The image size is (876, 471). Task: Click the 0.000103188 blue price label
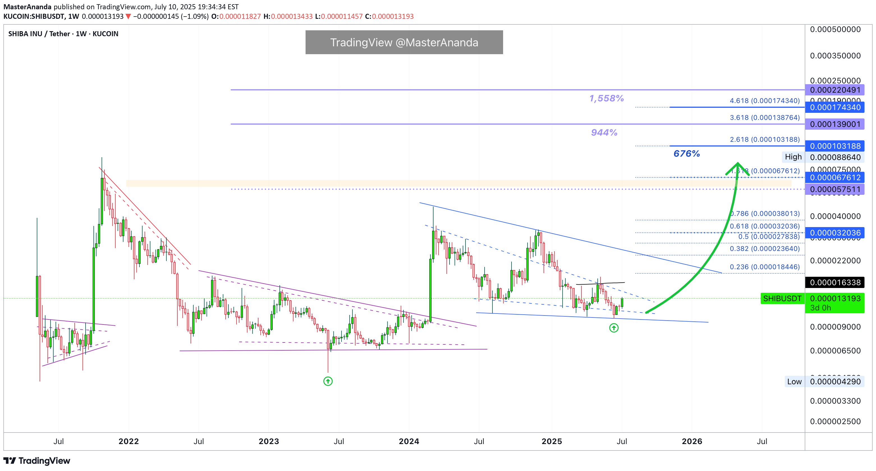point(835,146)
